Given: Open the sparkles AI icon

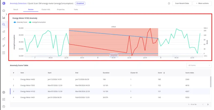Looking at the screenshot, I should tap(4, 46).
